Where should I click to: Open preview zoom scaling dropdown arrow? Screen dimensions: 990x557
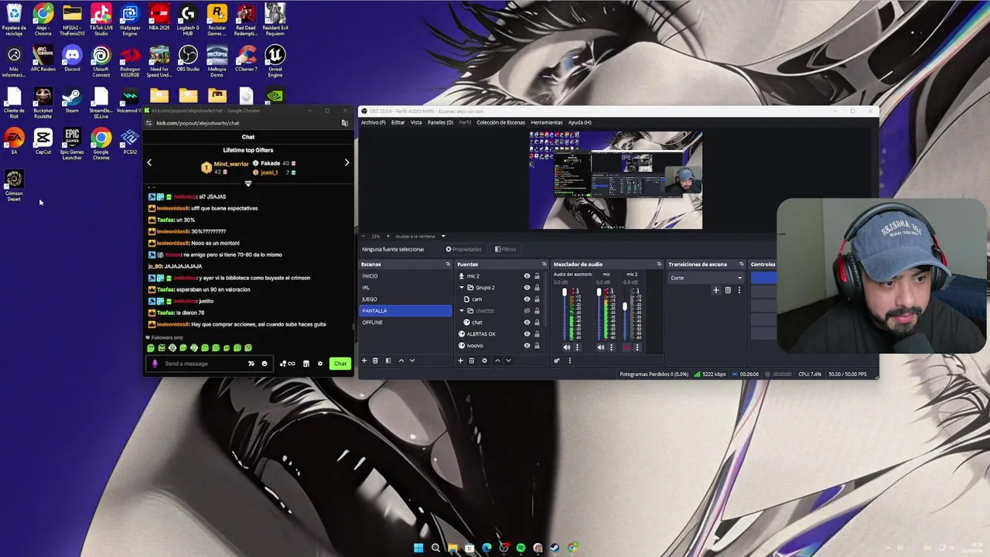443,236
